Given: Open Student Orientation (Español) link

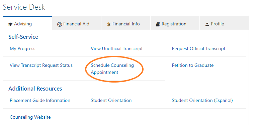Looking at the screenshot, I should [x=202, y=101].
